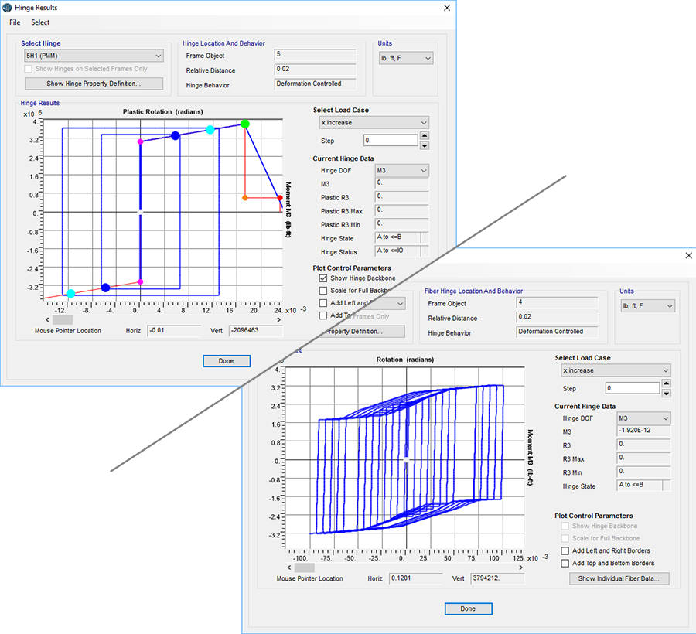Close the fiber hinge results window

coord(688,255)
